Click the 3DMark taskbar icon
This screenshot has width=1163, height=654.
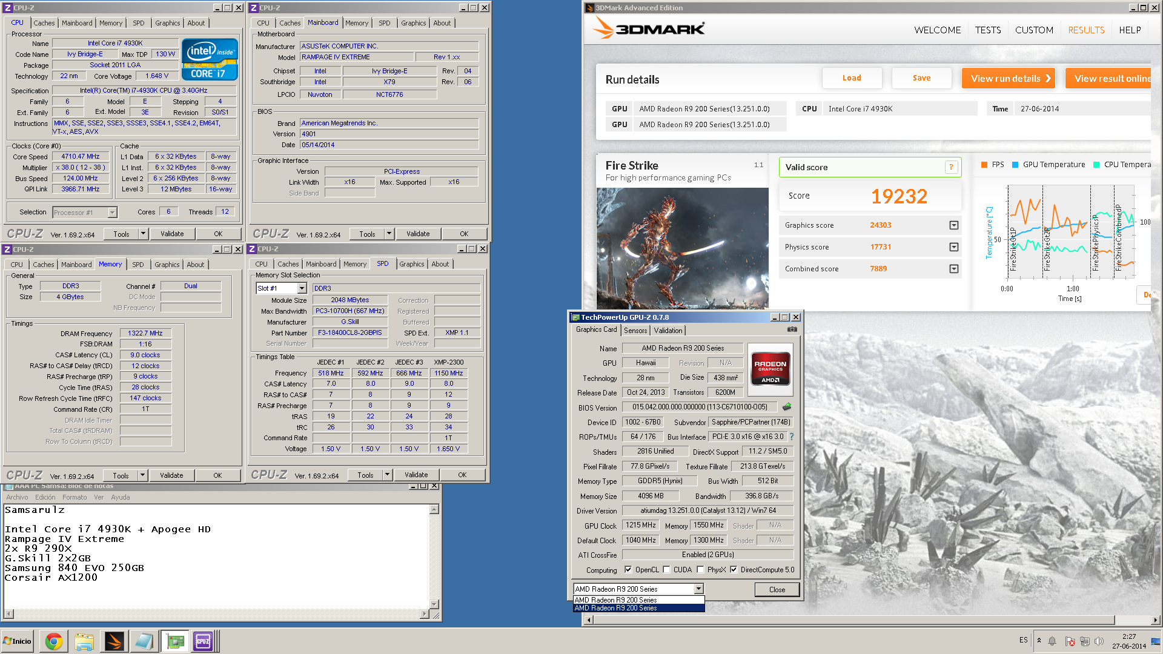[114, 641]
